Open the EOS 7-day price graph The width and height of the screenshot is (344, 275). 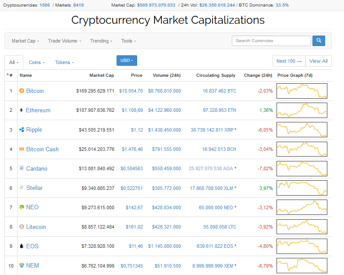pos(302,246)
